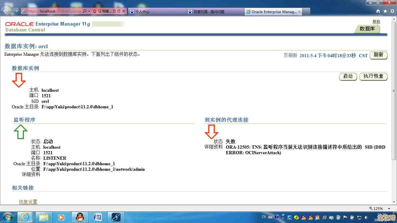
Task: Click the CH language indicator to switch input
Action: [264, 217]
